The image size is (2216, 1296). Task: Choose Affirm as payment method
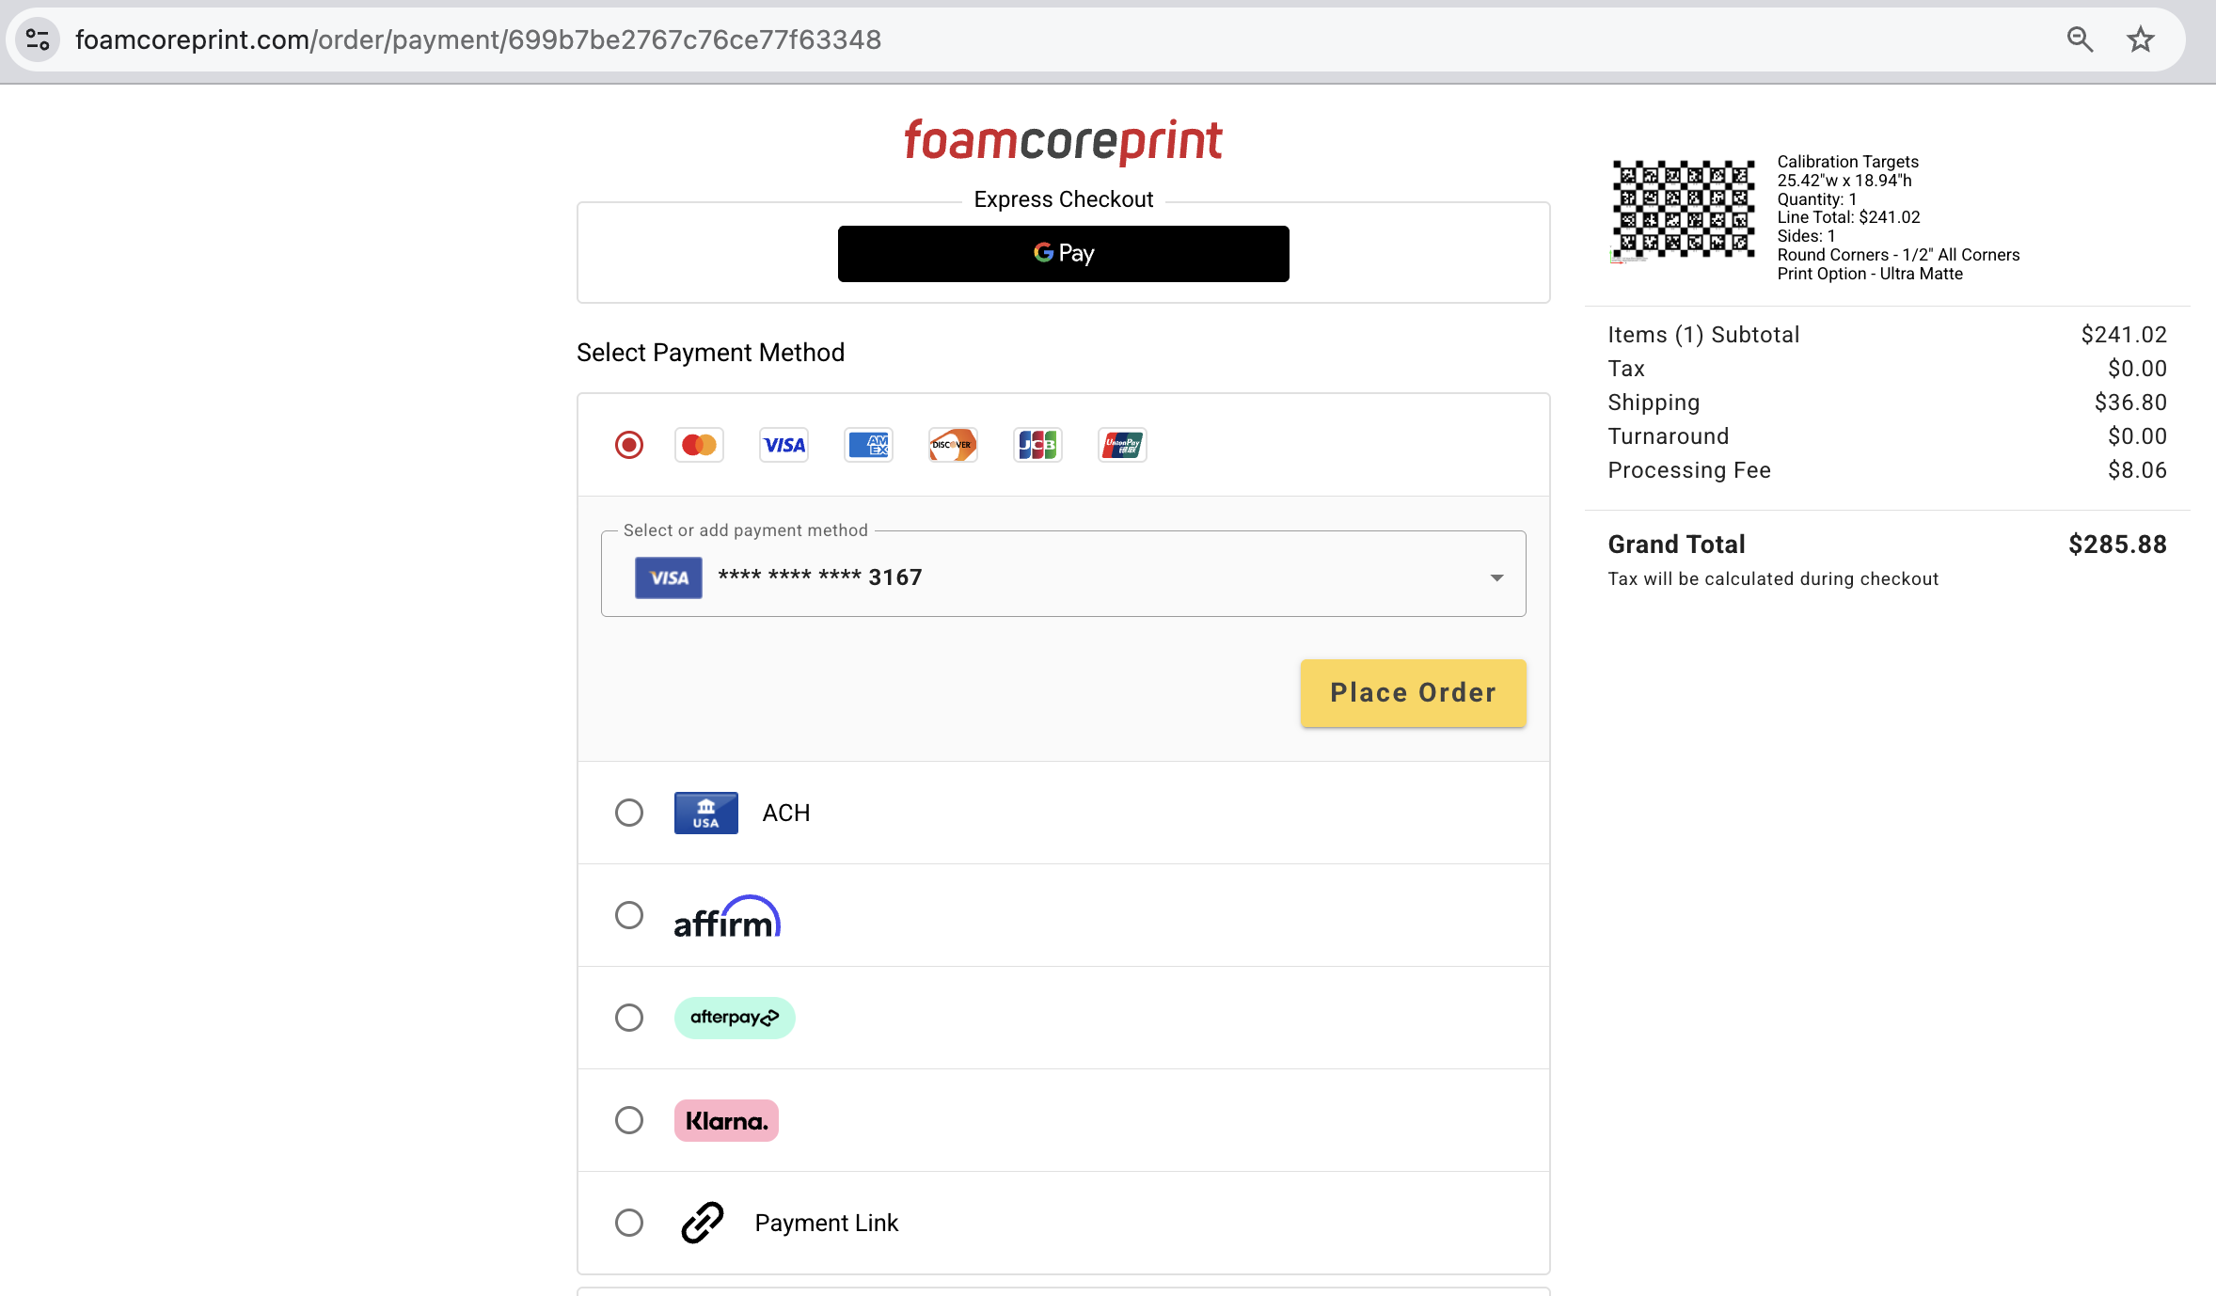point(629,915)
